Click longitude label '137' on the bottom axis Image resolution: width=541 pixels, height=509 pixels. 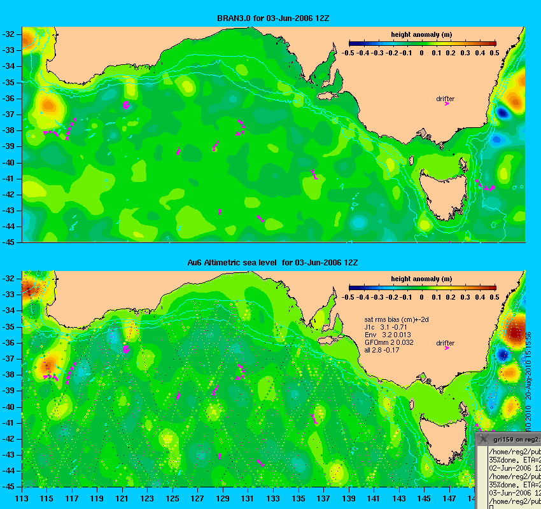coord(323,499)
